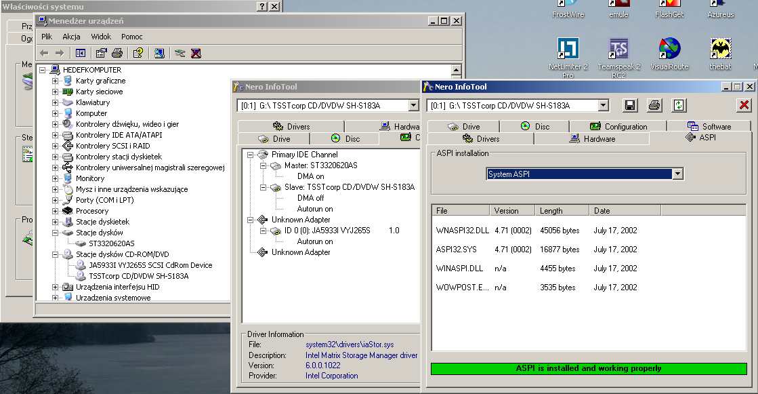Screen dimensions: 758x394
Task: Click the Back arrow in Device Manager toolbar
Action: pyautogui.click(x=45, y=54)
